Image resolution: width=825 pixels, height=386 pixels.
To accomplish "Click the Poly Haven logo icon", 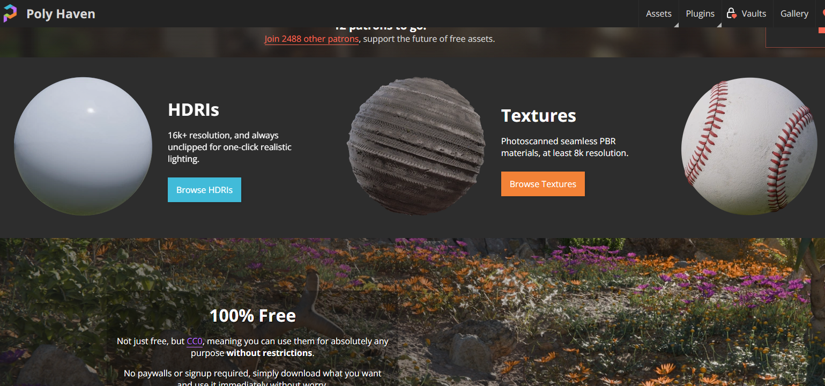I will [10, 13].
